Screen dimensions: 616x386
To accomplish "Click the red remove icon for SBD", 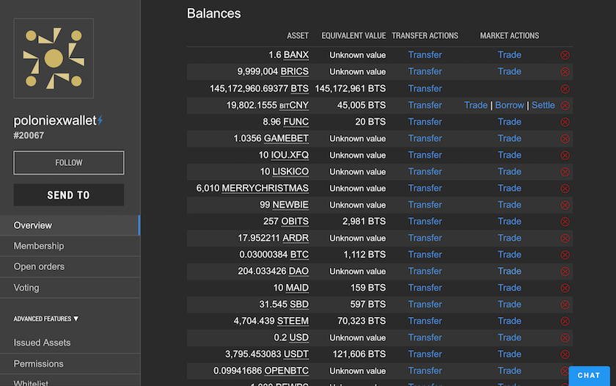I will 565,305.
